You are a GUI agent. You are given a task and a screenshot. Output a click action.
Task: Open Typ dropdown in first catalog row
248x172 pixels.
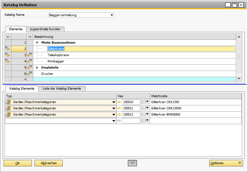tap(114, 102)
